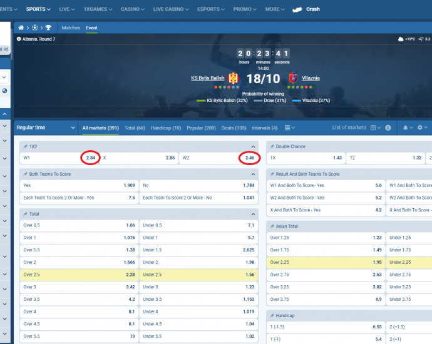Click the bell notifications icon
This screenshot has width=432, height=344.
[x=405, y=128]
